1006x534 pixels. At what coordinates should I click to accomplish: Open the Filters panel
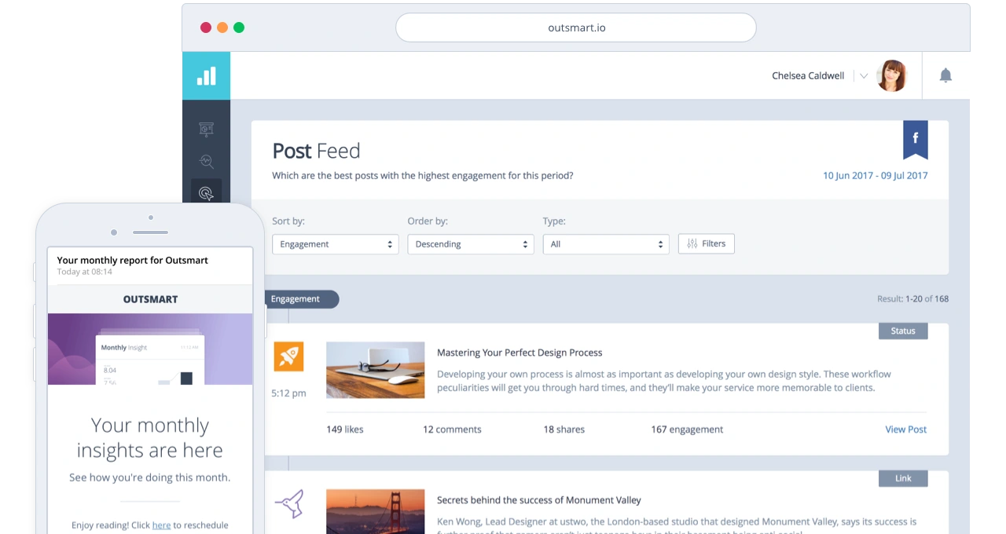(706, 243)
